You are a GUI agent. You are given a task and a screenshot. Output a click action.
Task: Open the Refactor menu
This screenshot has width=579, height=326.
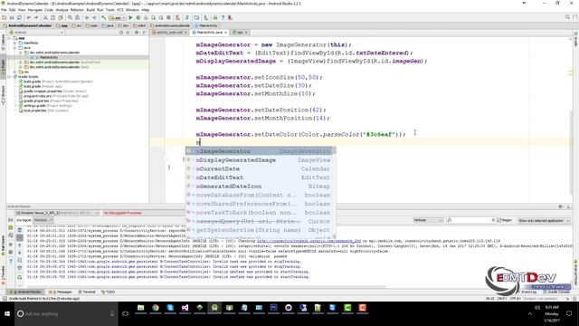77,10
